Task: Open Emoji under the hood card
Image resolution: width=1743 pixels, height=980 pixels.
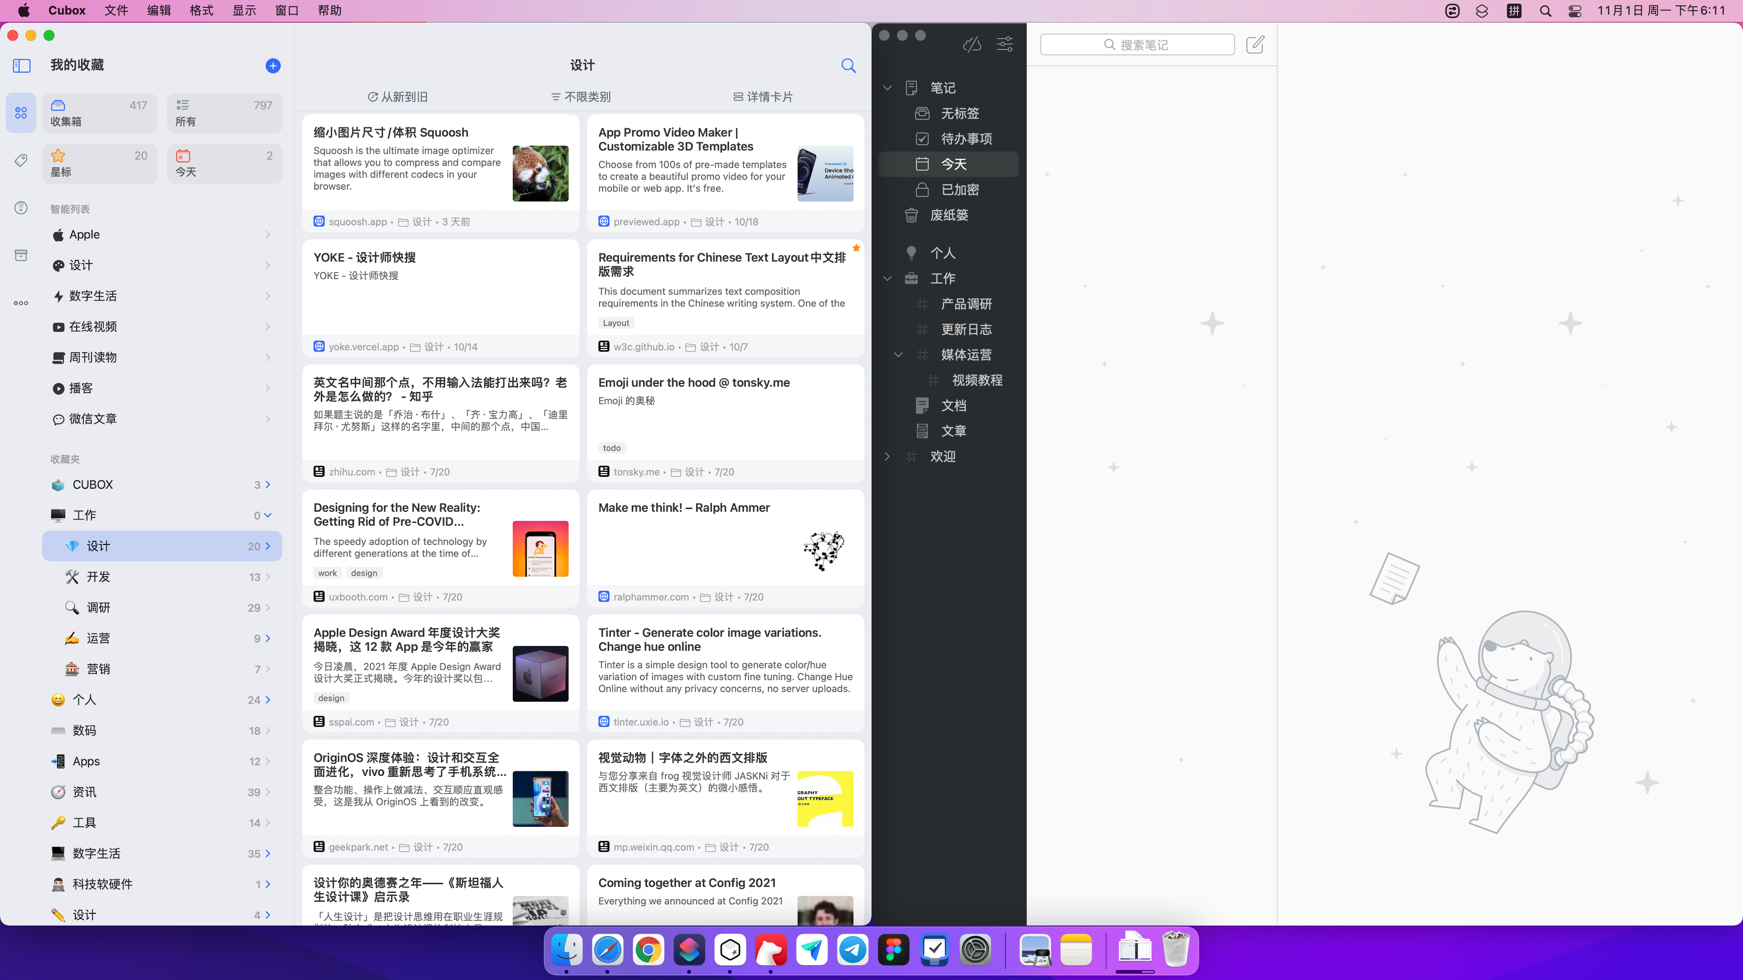Action: (725, 423)
